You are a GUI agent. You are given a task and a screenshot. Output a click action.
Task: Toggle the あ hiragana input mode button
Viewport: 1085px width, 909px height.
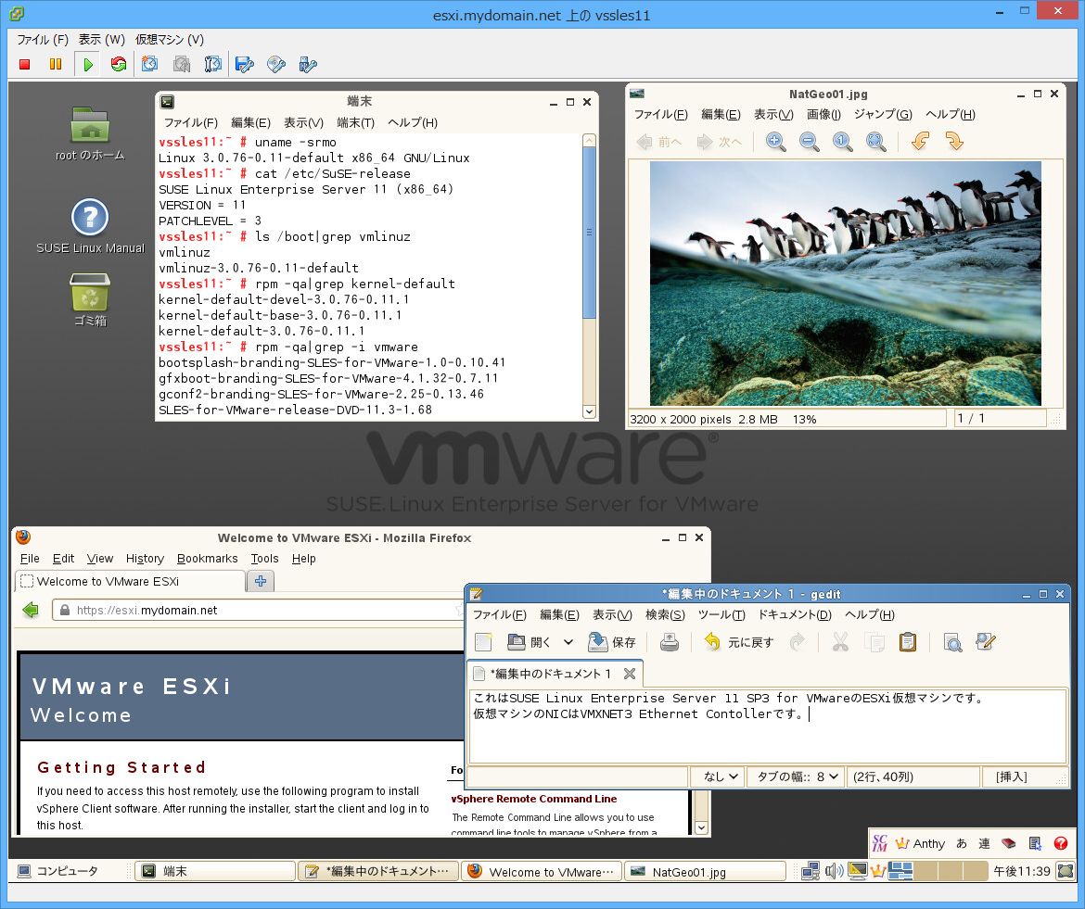(x=961, y=843)
